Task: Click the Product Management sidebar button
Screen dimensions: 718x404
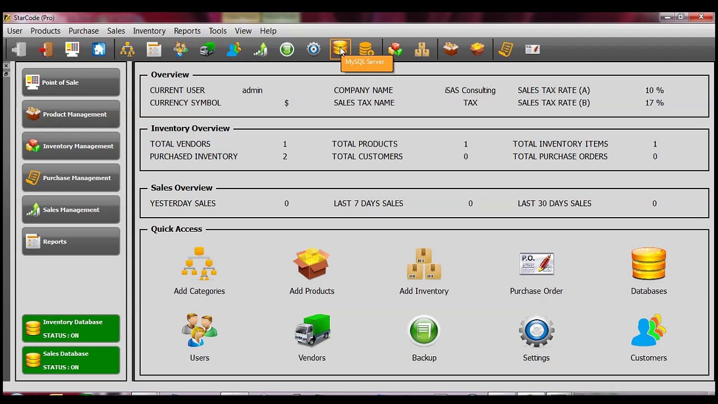Action: [71, 114]
